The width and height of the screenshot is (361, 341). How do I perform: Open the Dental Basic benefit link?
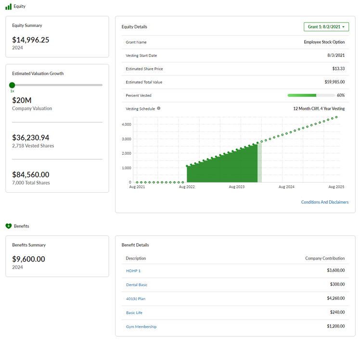pyautogui.click(x=137, y=285)
